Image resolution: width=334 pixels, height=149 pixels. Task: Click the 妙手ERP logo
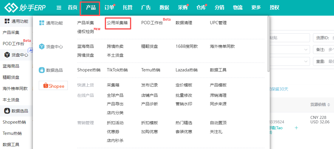click(x=25, y=8)
